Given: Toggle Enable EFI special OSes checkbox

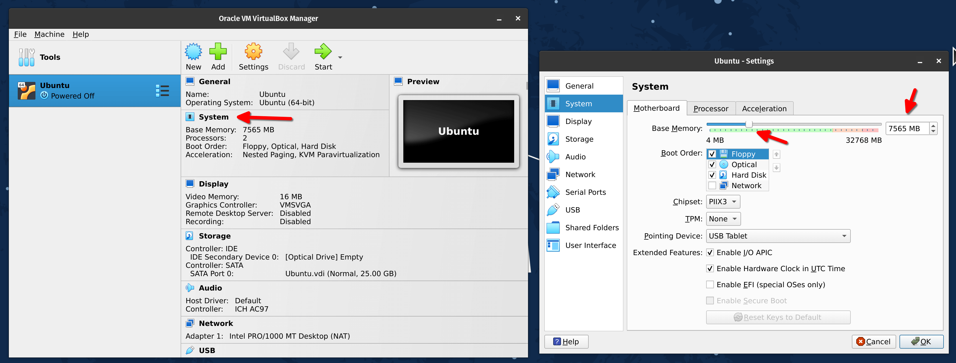Looking at the screenshot, I should (709, 284).
